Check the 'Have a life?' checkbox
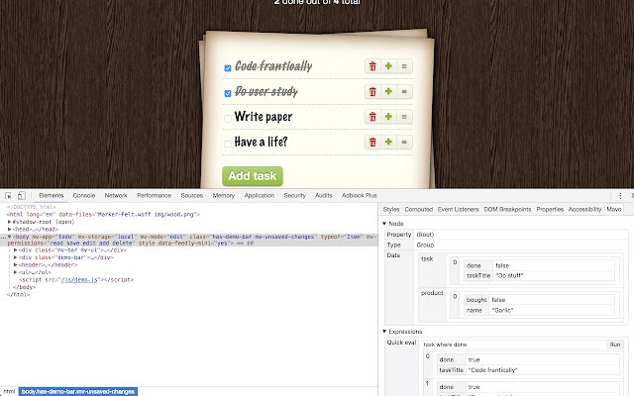634x396 pixels. [228, 144]
